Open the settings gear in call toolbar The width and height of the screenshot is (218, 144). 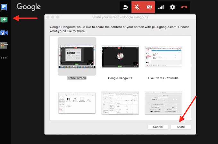coord(172,7)
